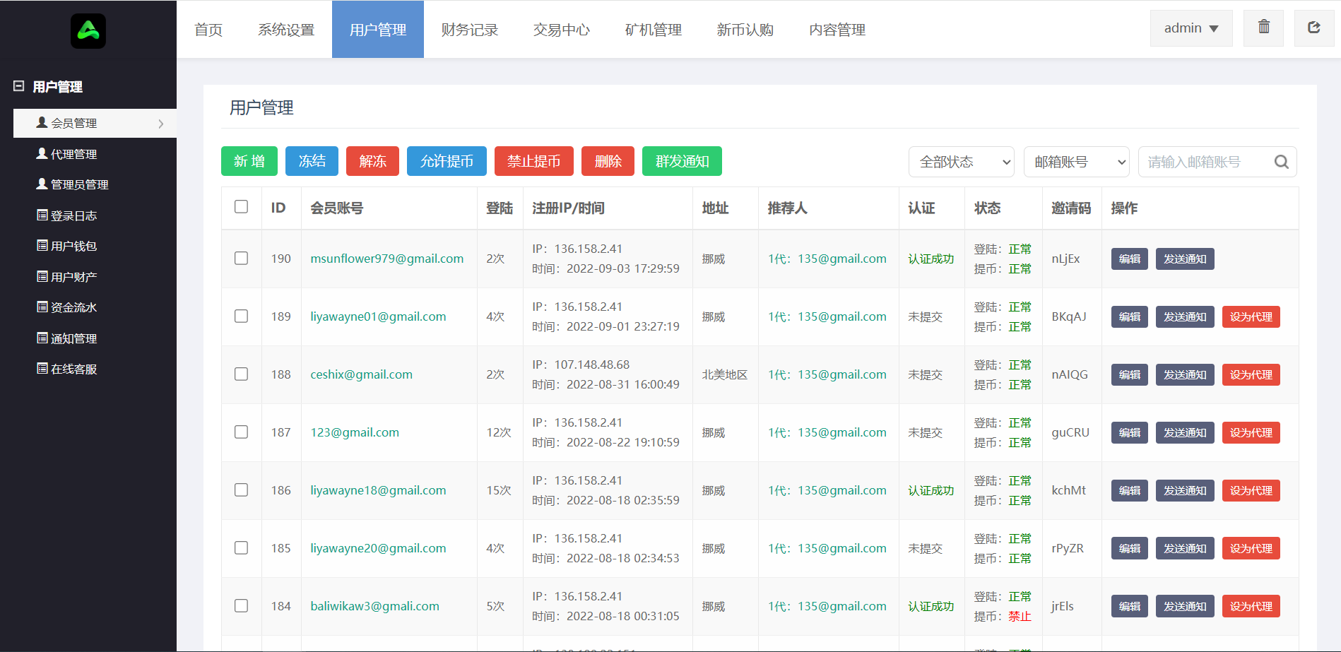Focus the 请输入邮箱账号 search field

pos(1205,162)
